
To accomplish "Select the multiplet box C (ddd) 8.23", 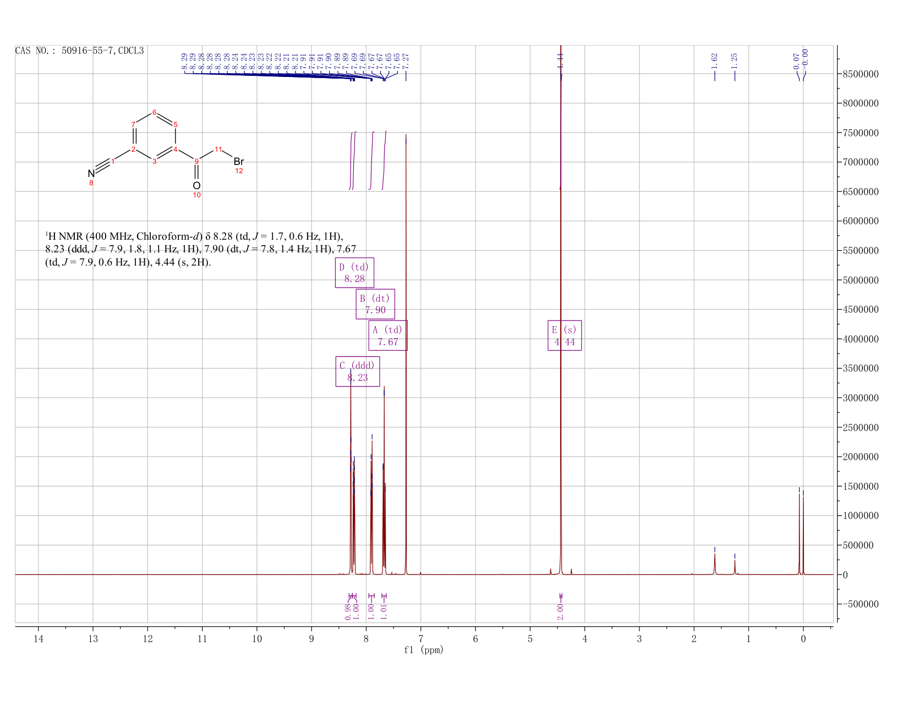I will tap(358, 372).
